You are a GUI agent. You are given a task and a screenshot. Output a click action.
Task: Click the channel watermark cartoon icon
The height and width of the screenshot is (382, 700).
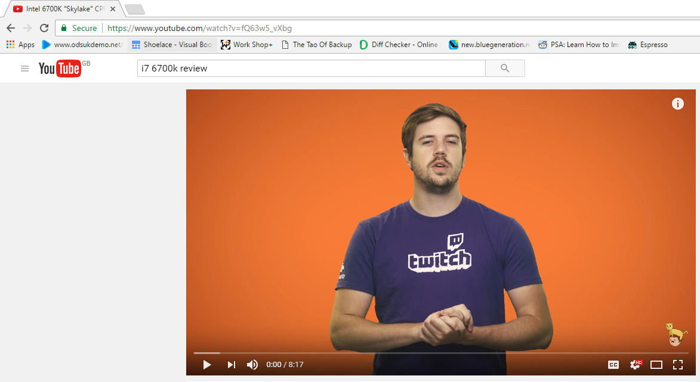point(676,334)
